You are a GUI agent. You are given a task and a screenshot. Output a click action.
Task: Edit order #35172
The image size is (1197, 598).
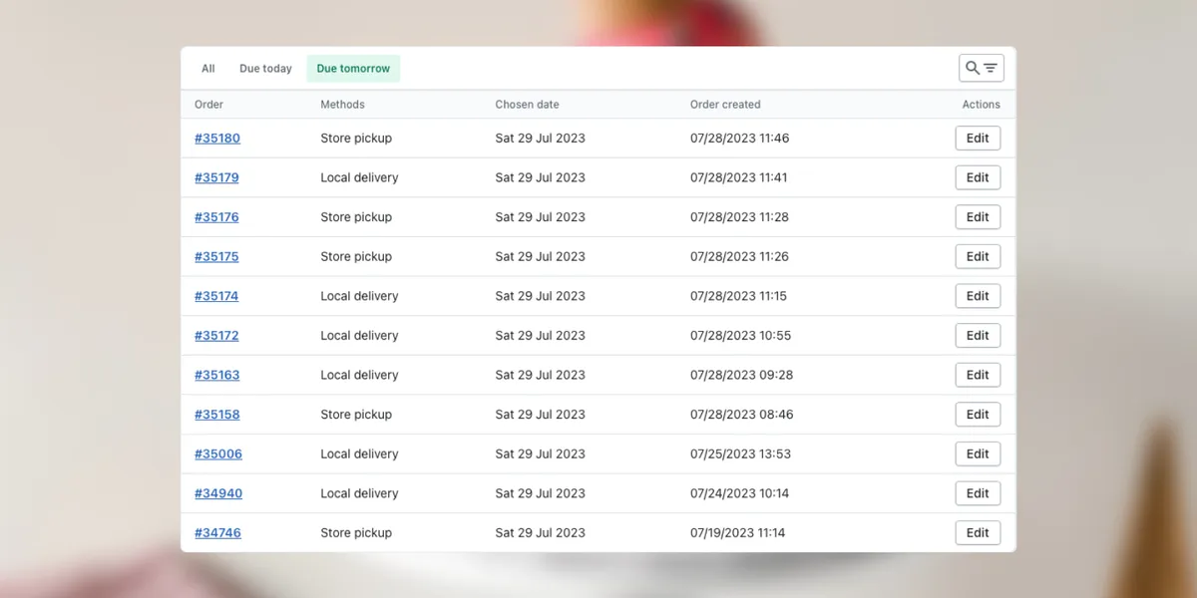pos(978,335)
